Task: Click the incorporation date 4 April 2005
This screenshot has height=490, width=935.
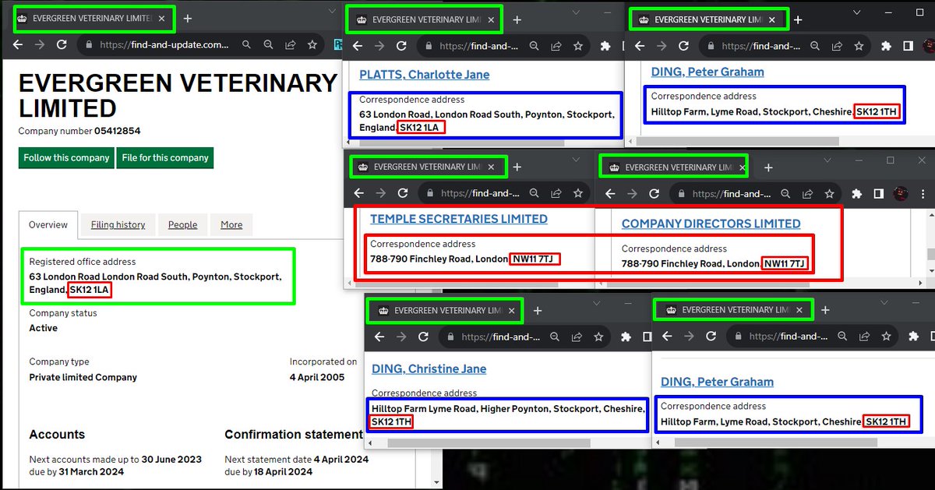Action: [316, 377]
